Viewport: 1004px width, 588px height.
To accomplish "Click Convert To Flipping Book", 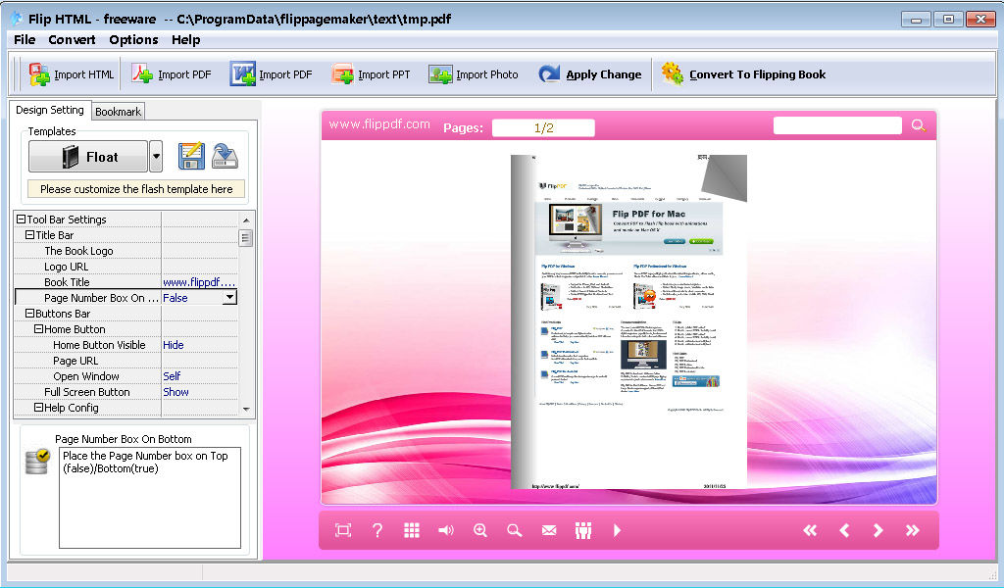I will 743,74.
